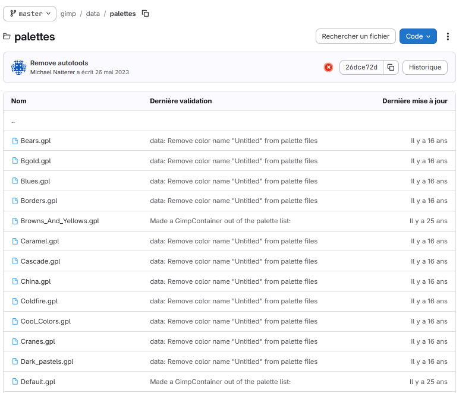Viewport: 475px width, 393px height.
Task: Click the branch icon in the master selector
Action: tap(13, 14)
